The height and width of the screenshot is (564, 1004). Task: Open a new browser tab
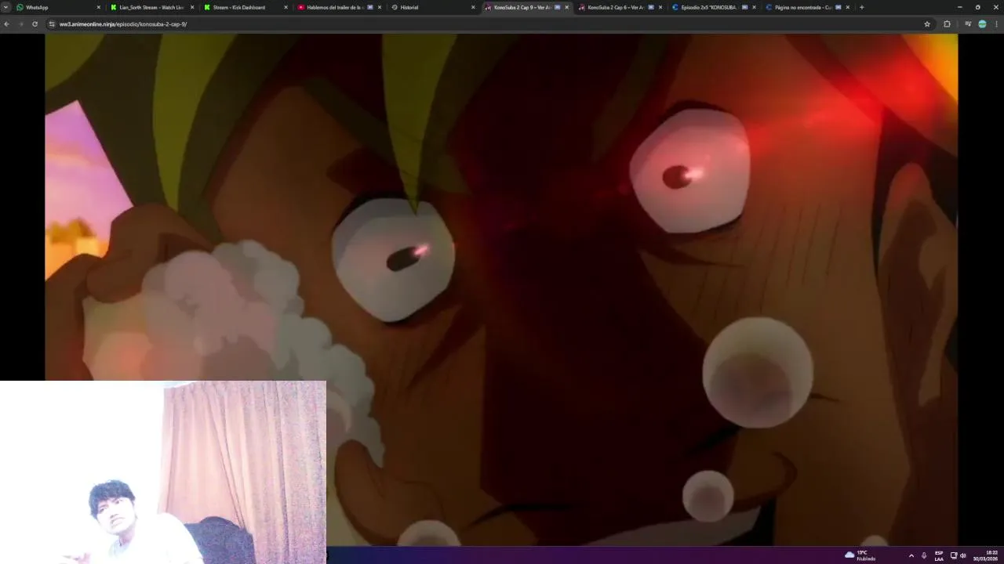861,7
